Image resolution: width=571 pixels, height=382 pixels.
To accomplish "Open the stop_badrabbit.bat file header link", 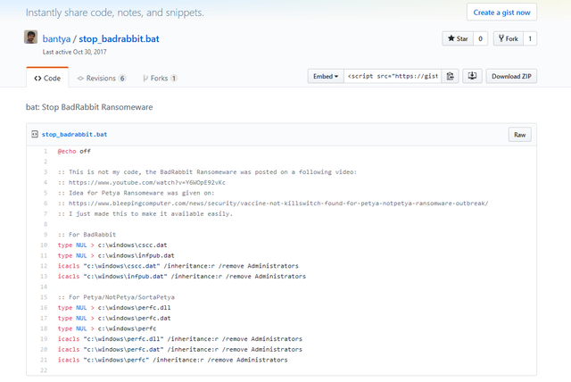I will [x=74, y=135].
